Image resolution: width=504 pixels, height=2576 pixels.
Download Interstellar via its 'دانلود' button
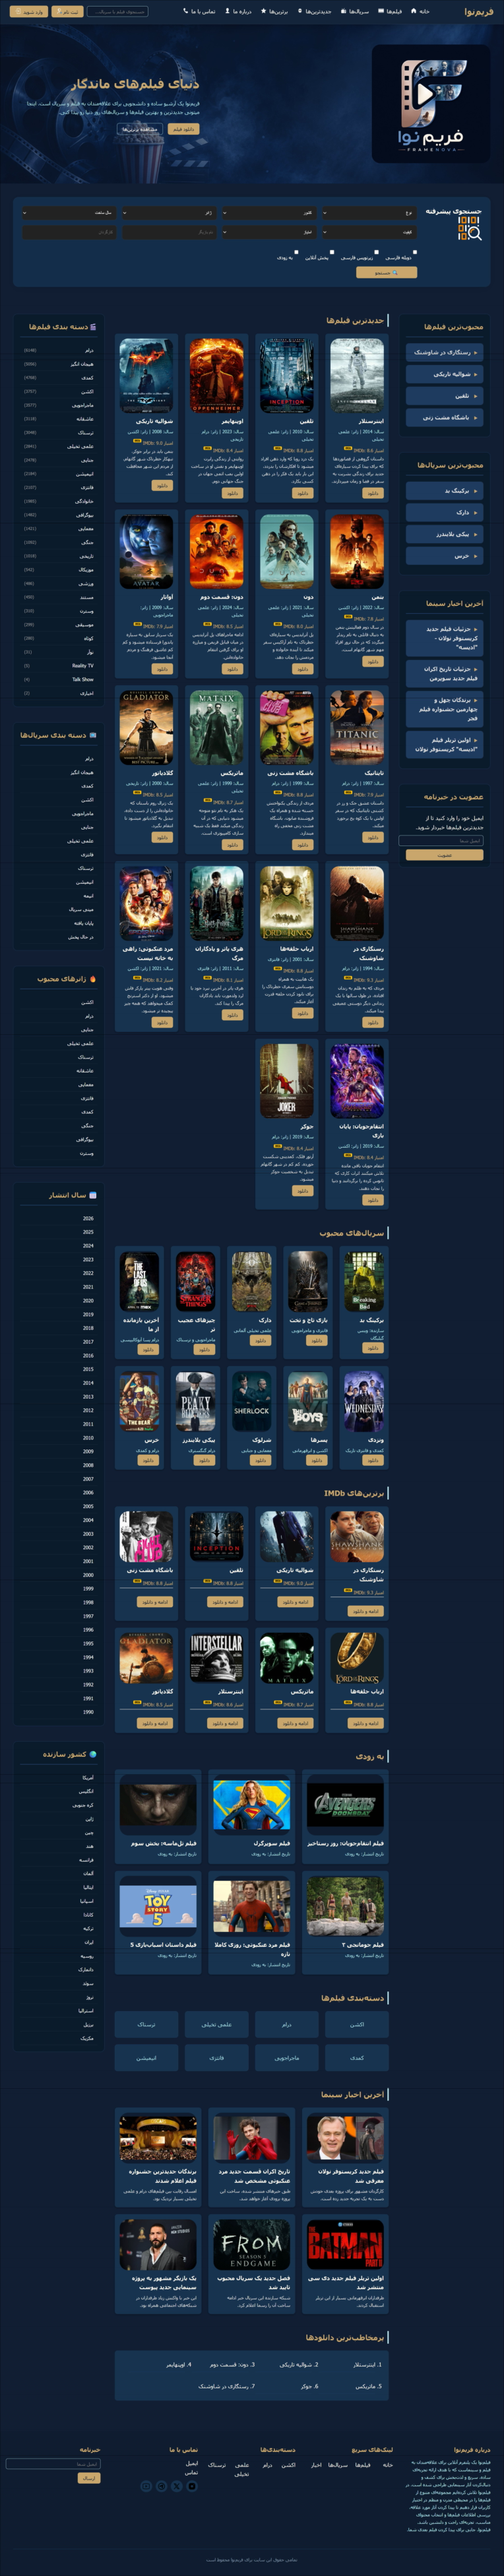(x=373, y=493)
